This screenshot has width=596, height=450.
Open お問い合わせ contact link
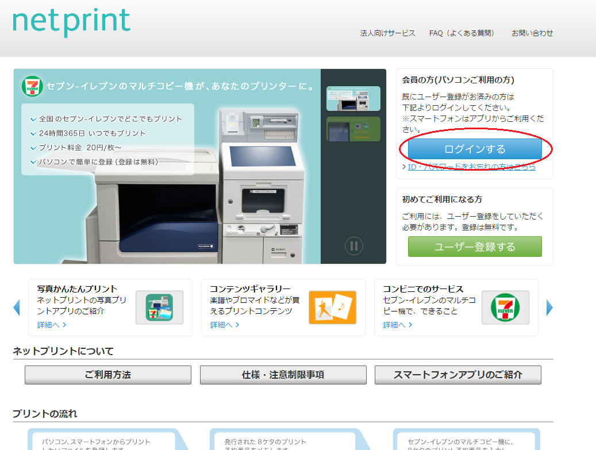pyautogui.click(x=532, y=33)
